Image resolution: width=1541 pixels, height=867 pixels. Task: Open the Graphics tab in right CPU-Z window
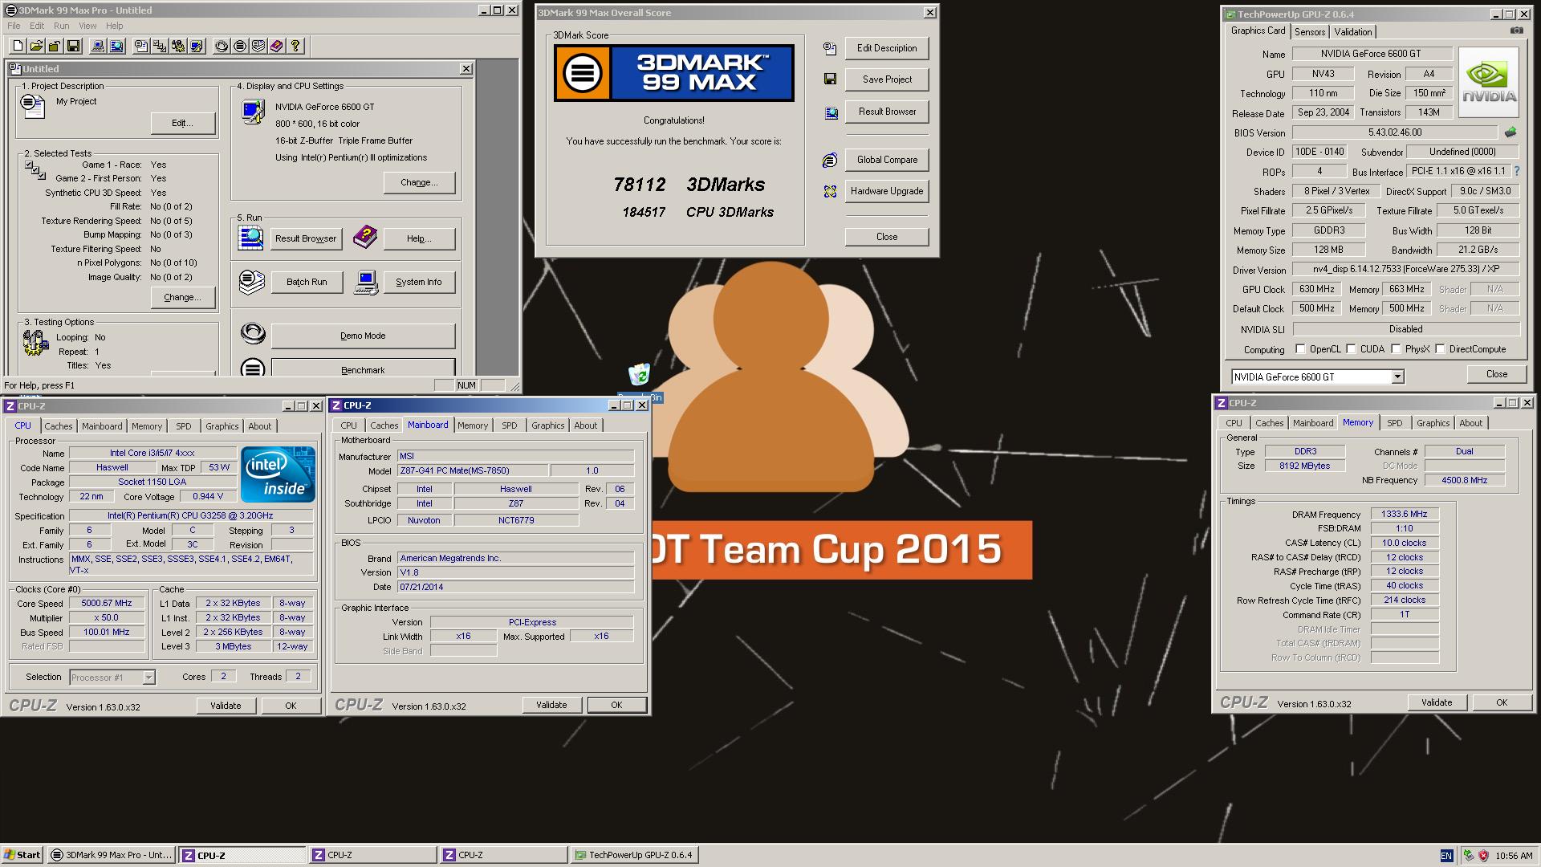(1433, 423)
